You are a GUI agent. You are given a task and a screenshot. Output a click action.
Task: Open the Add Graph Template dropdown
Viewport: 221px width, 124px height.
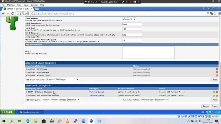[63, 80]
